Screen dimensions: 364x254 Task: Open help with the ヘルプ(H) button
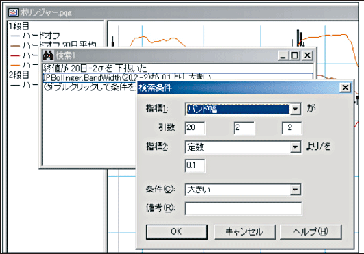pos(311,231)
